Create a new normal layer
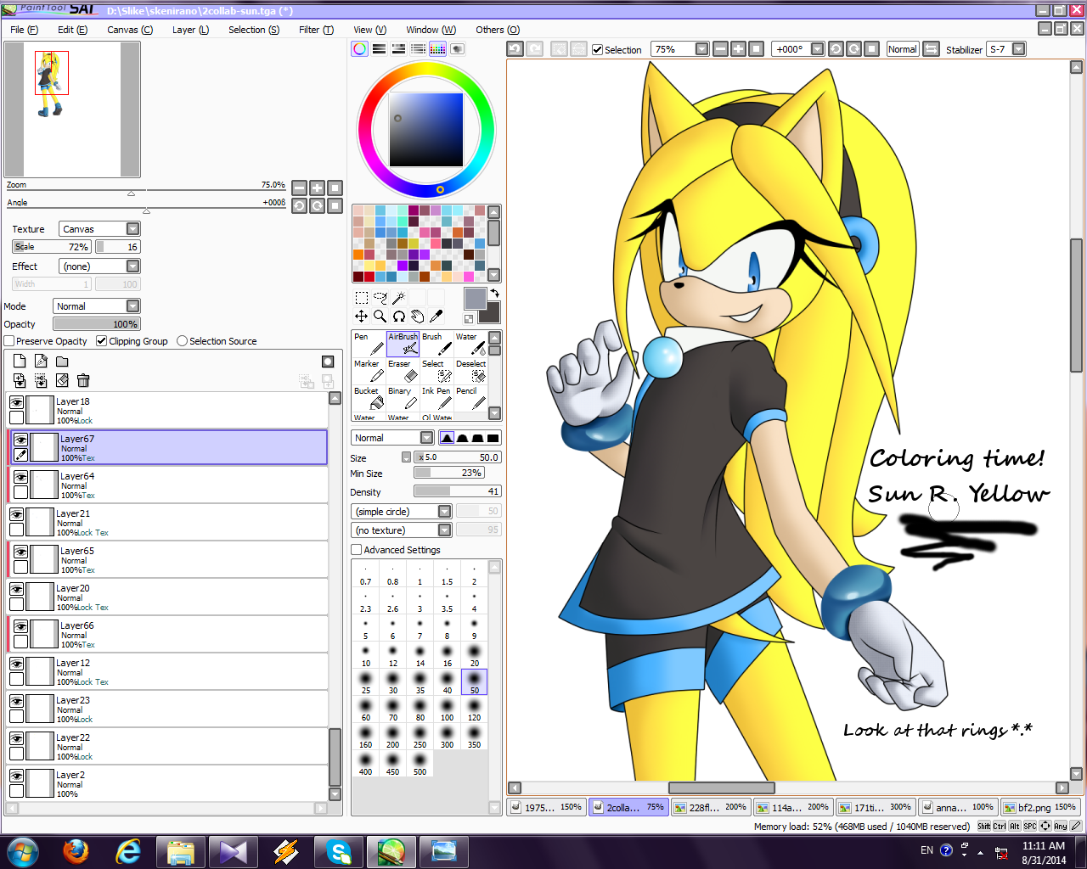The image size is (1087, 869). click(x=20, y=362)
